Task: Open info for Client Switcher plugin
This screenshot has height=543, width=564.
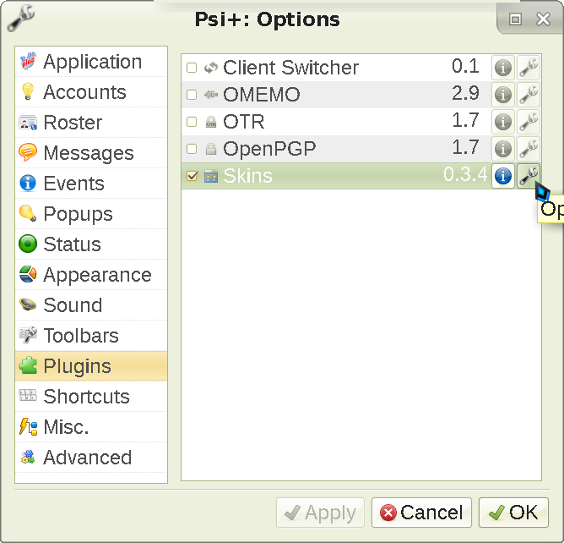Action: (x=503, y=68)
